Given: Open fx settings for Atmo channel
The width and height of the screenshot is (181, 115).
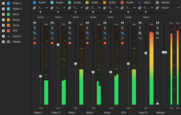Looking at the screenshot, I should click(x=70, y=33).
